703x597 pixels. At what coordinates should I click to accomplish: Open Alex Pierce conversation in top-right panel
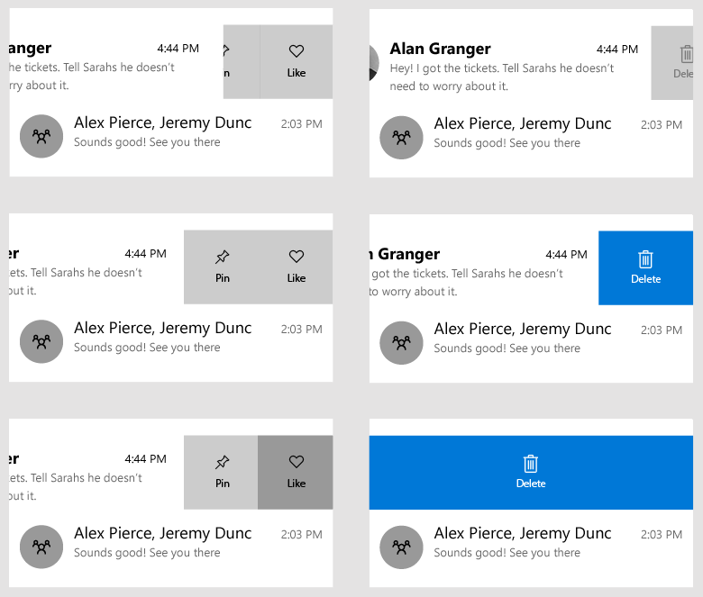pyautogui.click(x=531, y=138)
